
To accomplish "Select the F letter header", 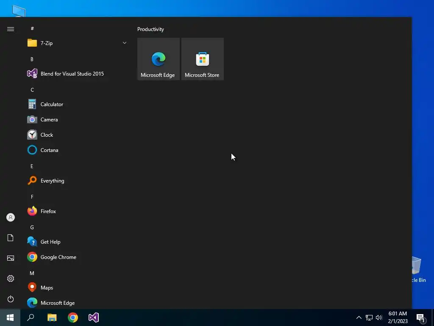I will coord(32,197).
